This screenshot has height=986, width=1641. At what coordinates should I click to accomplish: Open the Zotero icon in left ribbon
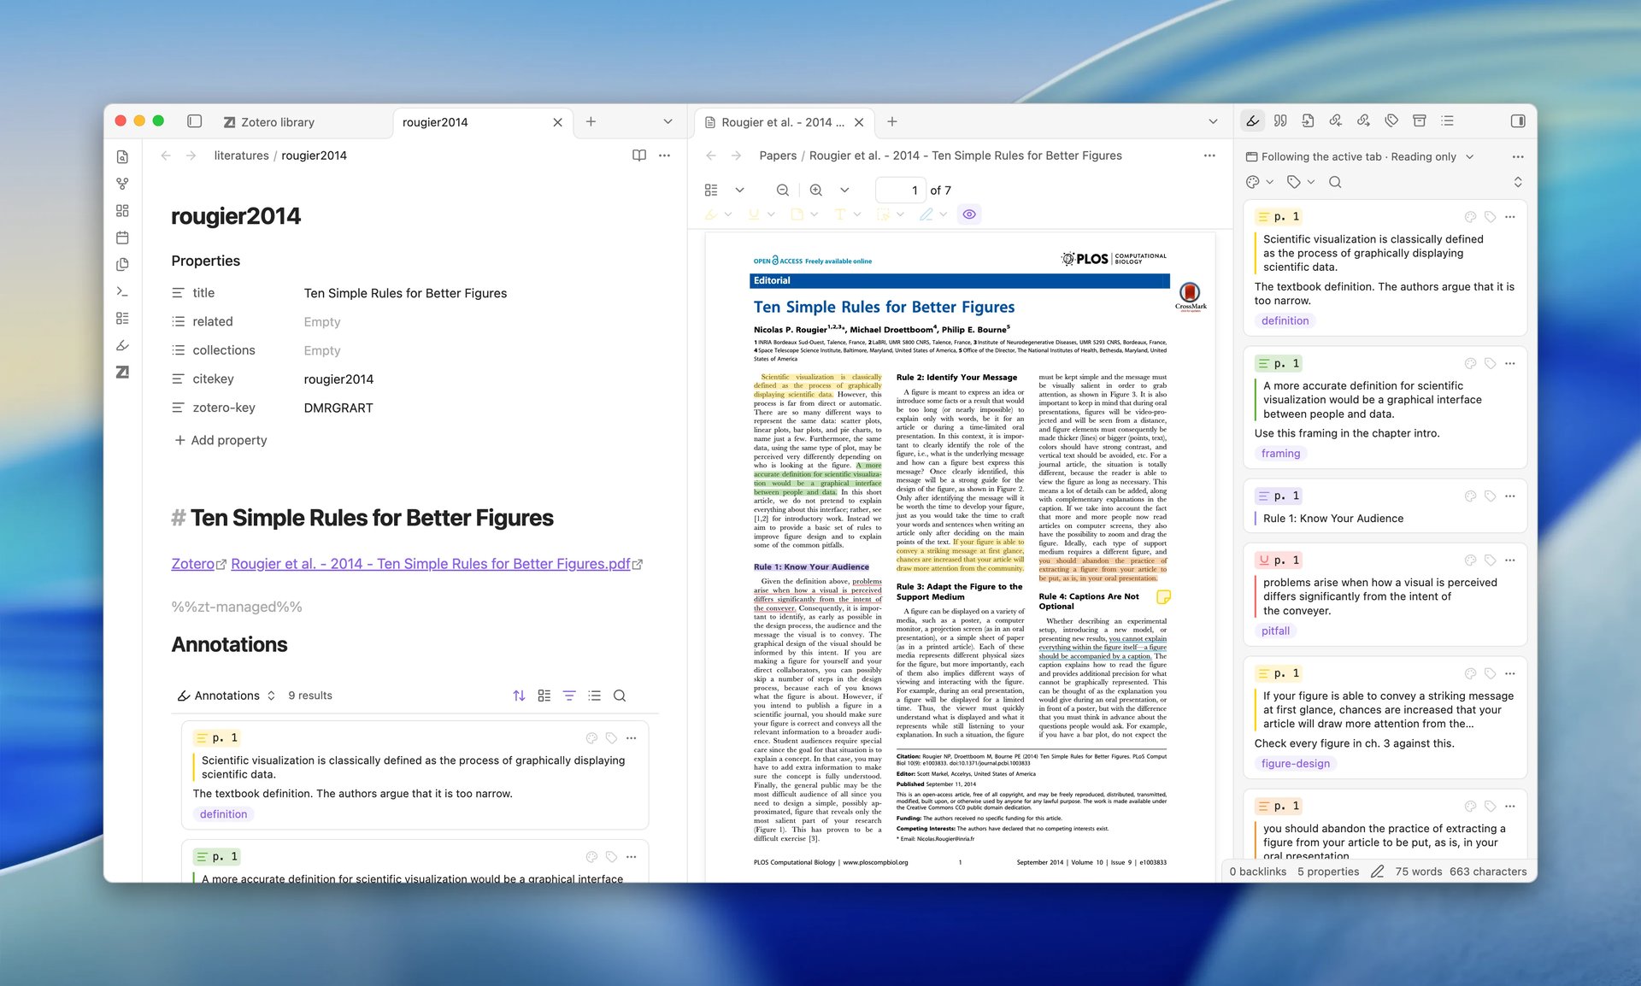122,373
